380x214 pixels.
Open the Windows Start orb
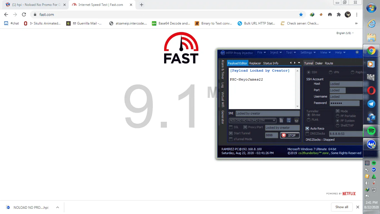click(371, 8)
